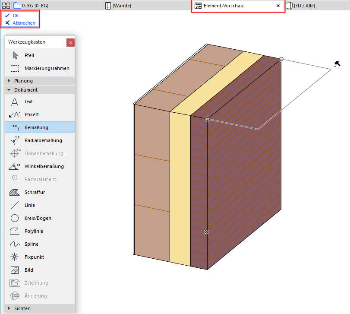Image resolution: width=350 pixels, height=314 pixels.
Task: Click the dimension point at front top edge
Action: click(x=207, y=119)
